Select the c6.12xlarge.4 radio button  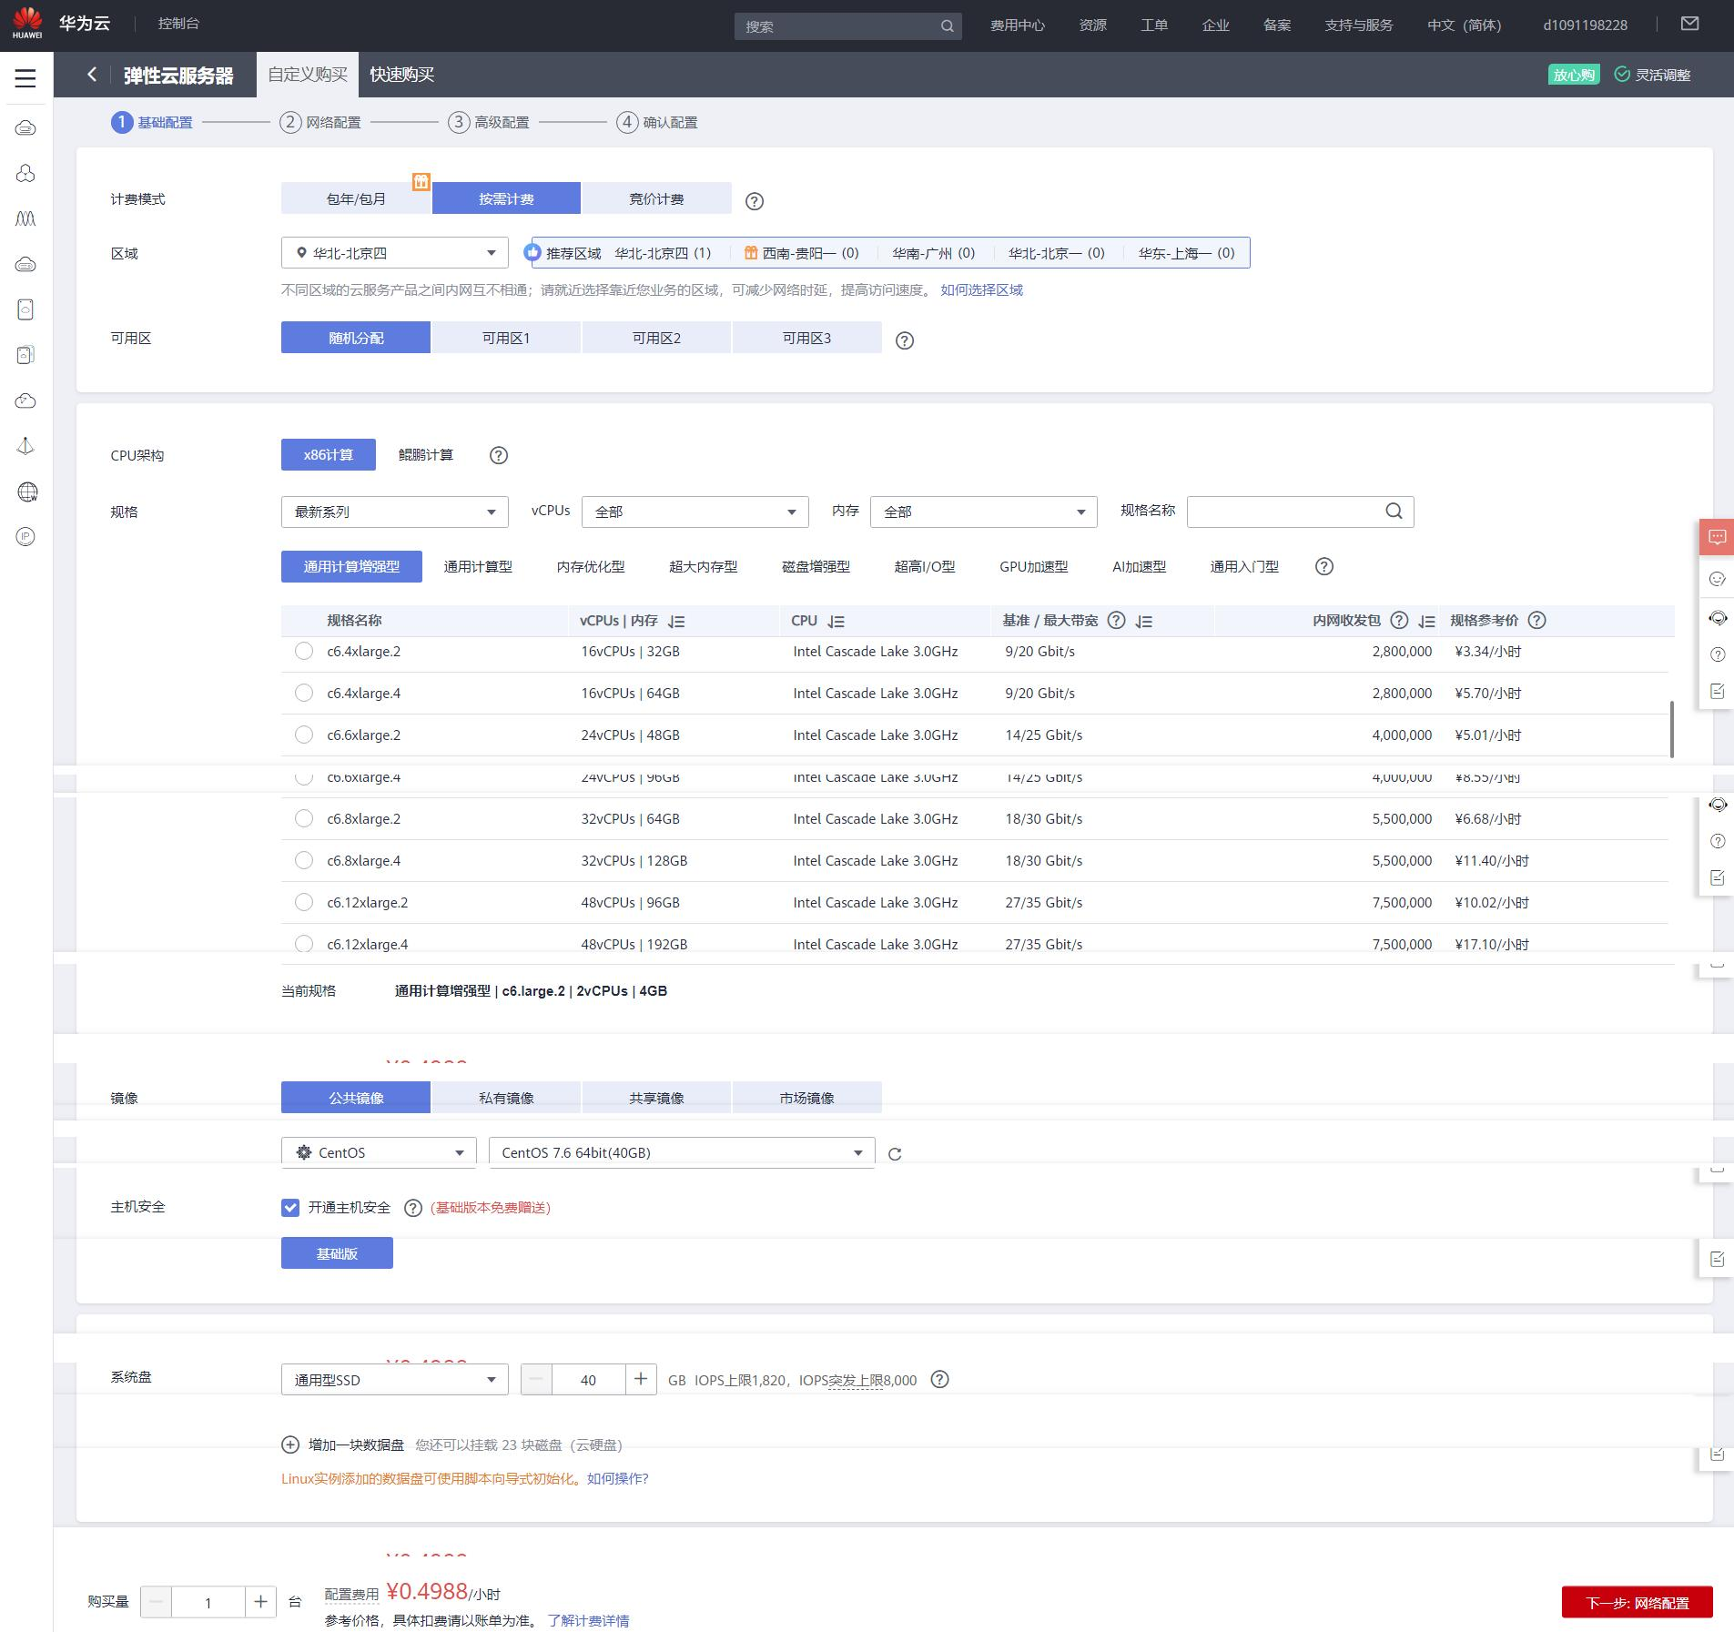point(304,944)
